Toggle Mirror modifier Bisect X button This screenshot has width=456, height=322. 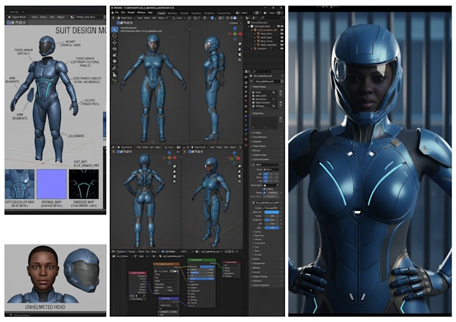coord(266,177)
